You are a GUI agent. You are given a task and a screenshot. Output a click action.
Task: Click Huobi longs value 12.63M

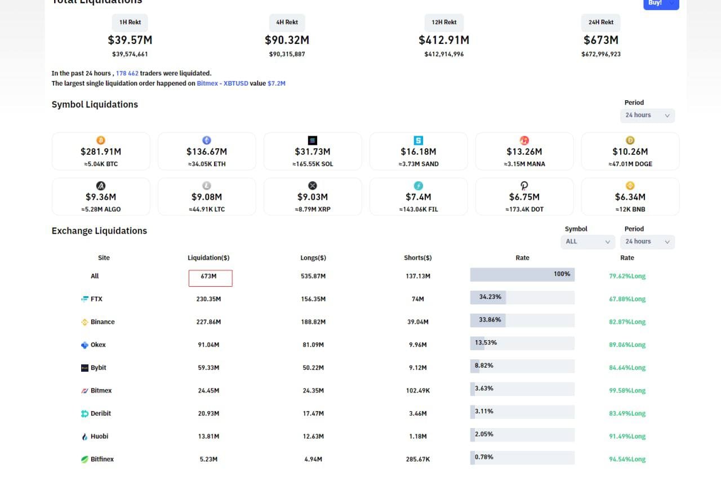click(x=313, y=436)
